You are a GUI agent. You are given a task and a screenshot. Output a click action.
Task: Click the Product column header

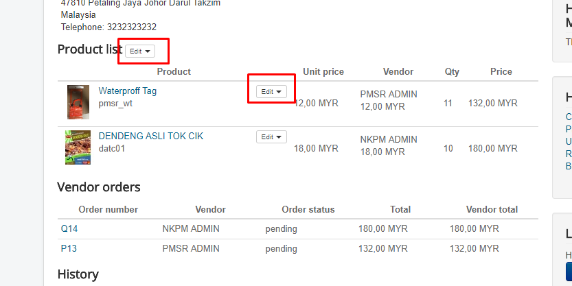pyautogui.click(x=174, y=71)
